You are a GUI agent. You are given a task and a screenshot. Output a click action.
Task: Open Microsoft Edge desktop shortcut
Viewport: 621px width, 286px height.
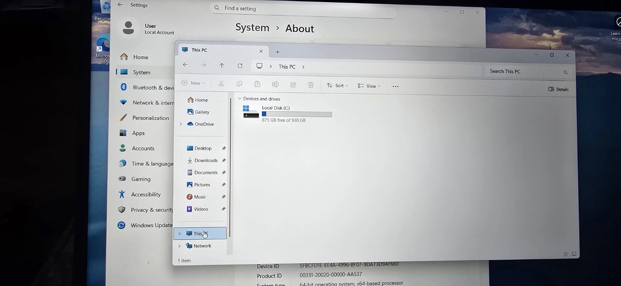click(x=103, y=48)
